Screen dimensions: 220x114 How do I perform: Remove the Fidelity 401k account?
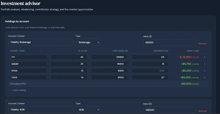point(202,111)
